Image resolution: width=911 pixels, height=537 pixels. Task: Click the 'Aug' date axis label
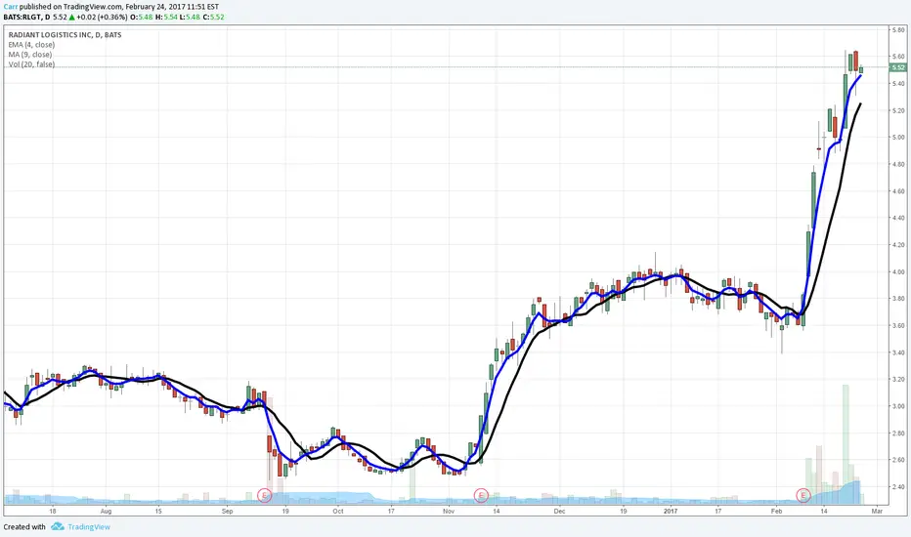(106, 512)
